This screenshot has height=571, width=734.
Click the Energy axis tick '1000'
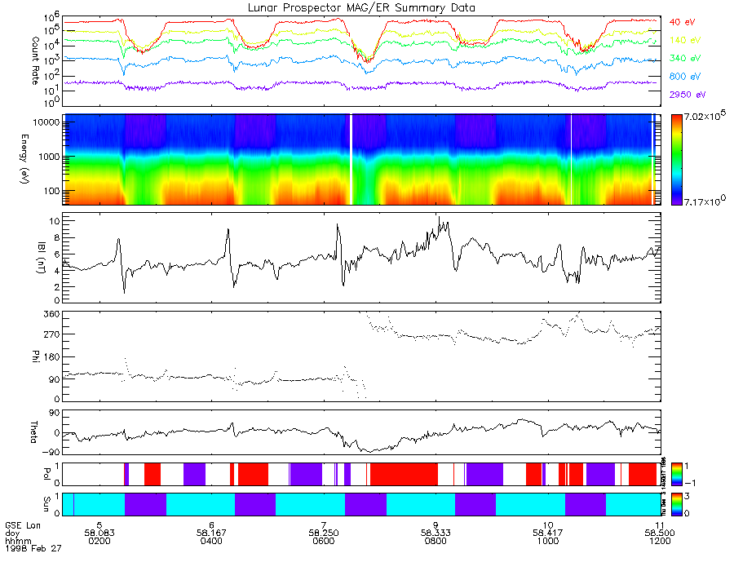(x=49, y=157)
